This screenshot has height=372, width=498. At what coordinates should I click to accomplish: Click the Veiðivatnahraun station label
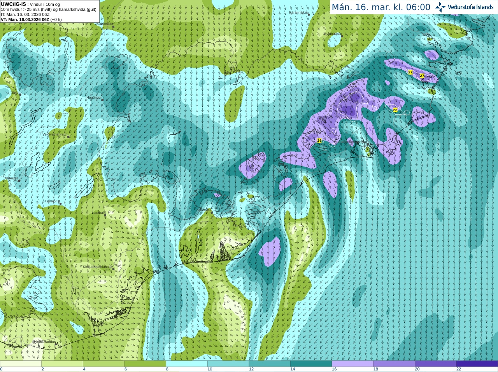tap(55, 134)
